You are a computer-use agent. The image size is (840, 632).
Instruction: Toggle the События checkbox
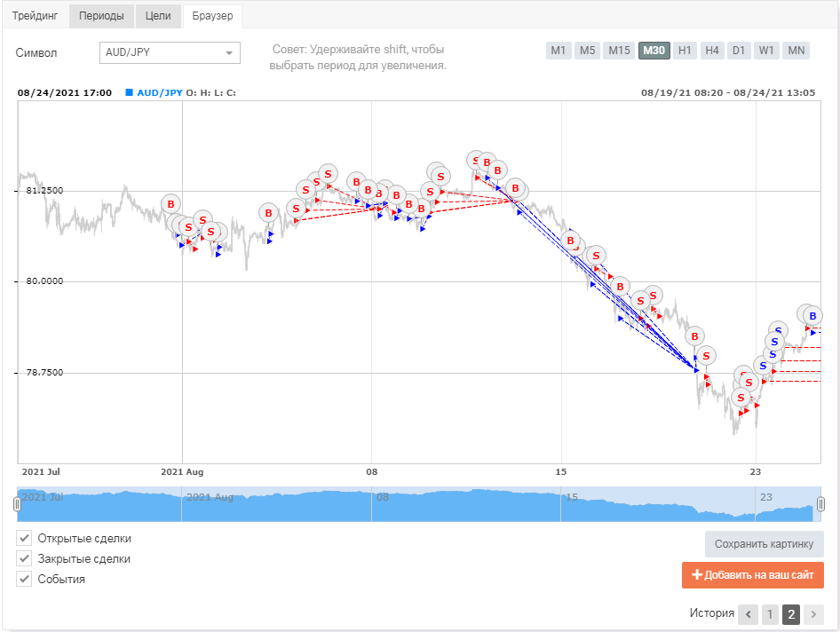point(24,579)
